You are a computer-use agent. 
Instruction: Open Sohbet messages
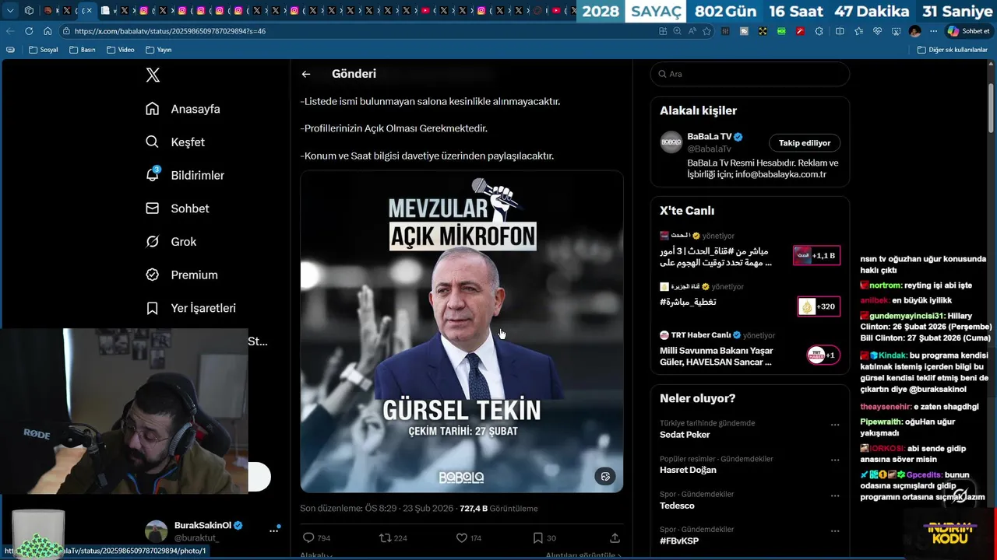pos(177,208)
